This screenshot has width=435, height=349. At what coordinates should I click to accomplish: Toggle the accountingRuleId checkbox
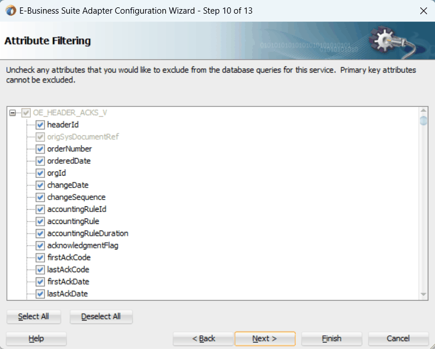(40, 209)
